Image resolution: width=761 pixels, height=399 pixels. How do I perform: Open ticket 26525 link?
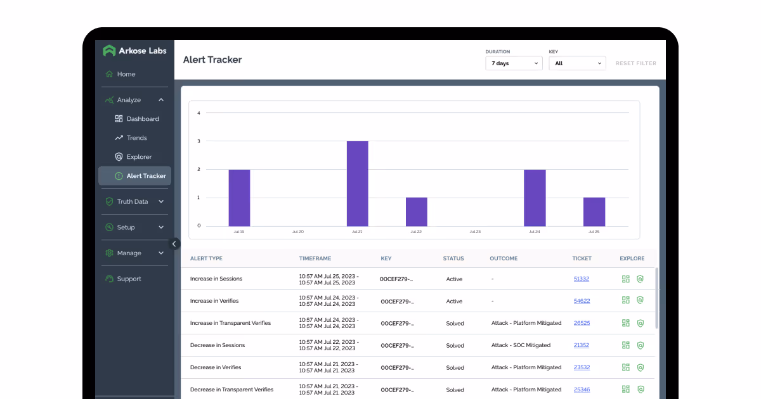[582, 323]
